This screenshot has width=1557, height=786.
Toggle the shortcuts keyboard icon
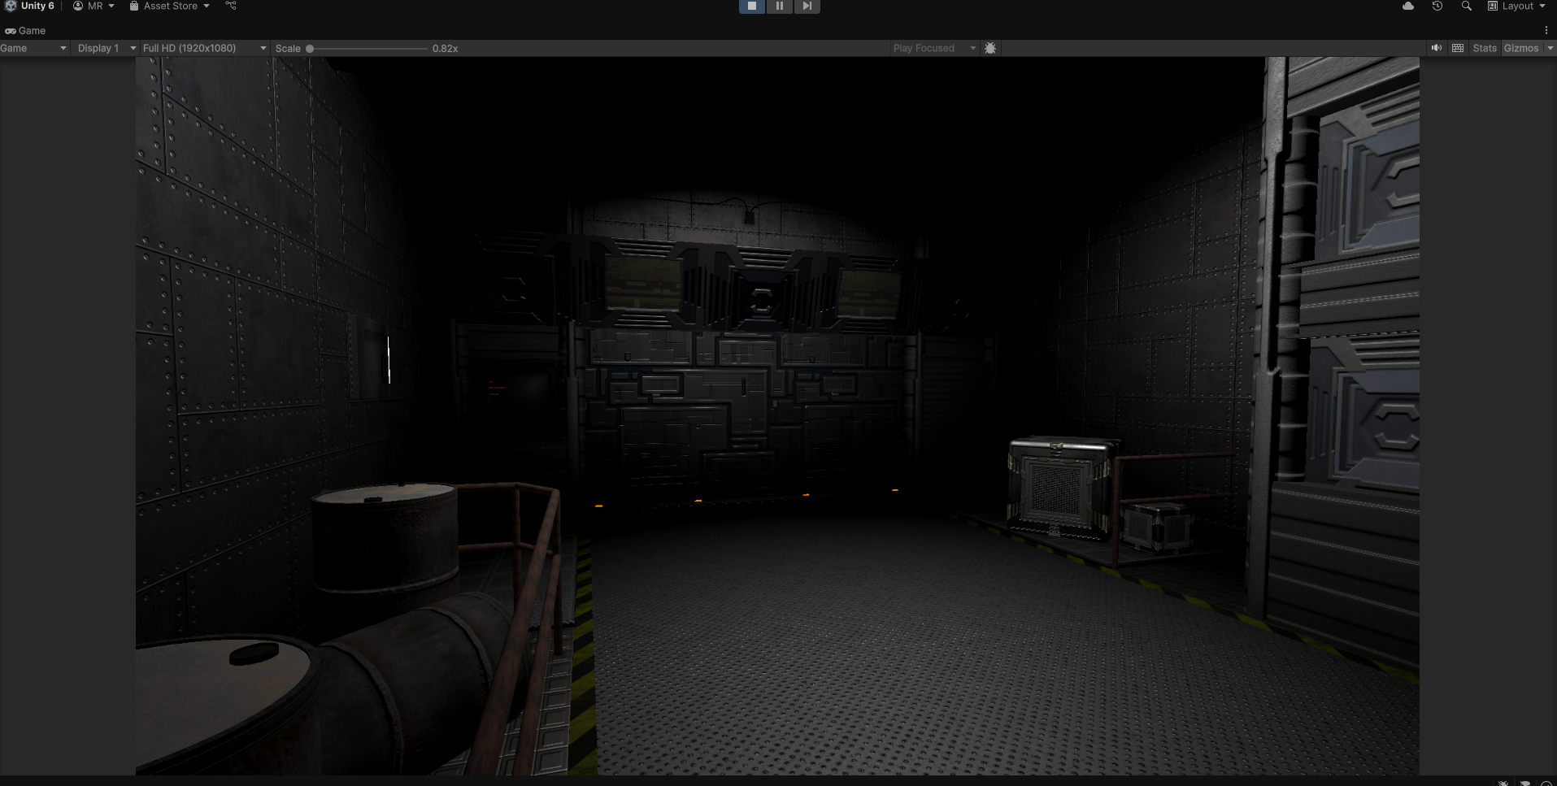1458,48
